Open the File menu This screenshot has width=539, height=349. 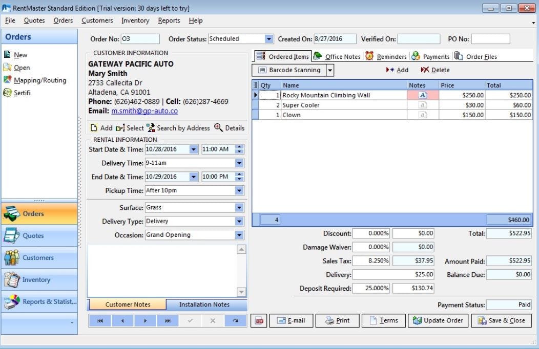tap(10, 20)
